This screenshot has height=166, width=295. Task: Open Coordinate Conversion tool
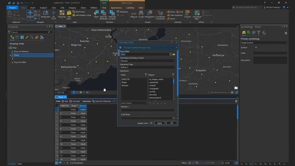tap(160, 15)
